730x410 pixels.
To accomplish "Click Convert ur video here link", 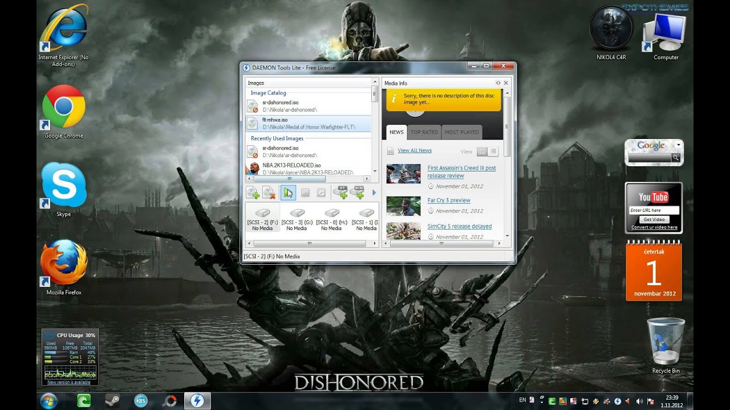I will (x=654, y=227).
